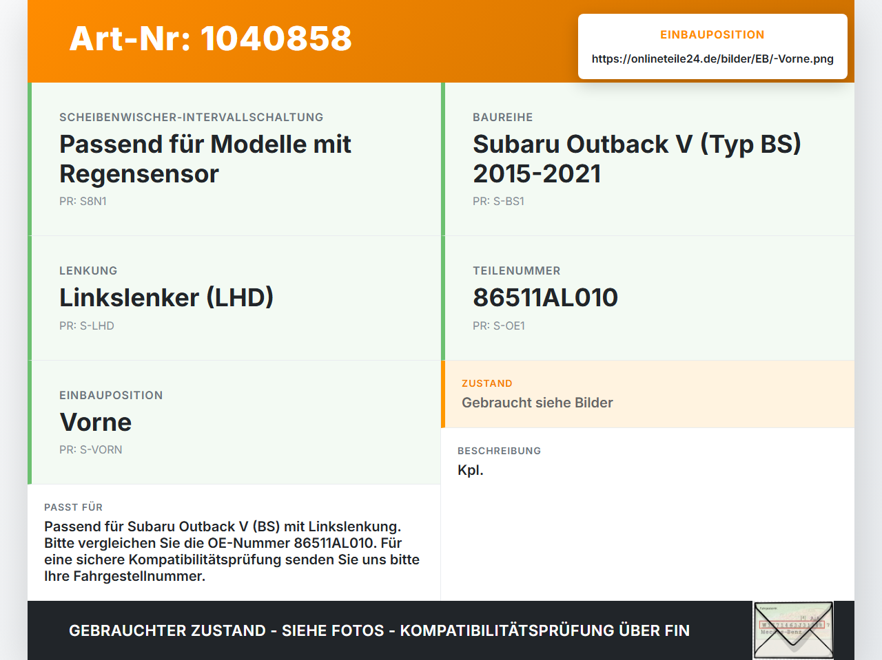This screenshot has width=882, height=660.
Task: Click the BAUREIHE label
Action: (503, 117)
